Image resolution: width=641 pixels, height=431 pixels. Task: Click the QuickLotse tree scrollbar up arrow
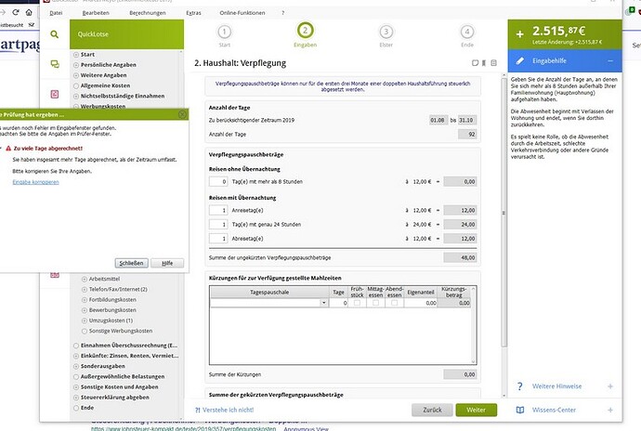point(181,52)
